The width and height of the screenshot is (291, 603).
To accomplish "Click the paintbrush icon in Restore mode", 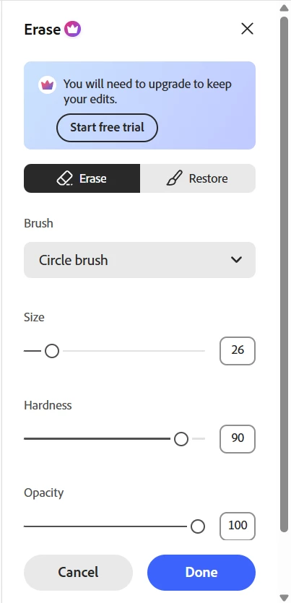I will (174, 178).
